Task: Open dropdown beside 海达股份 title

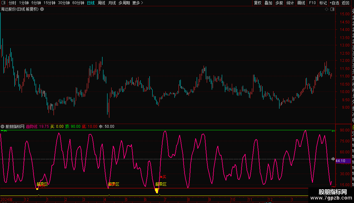Action: pos(42,9)
